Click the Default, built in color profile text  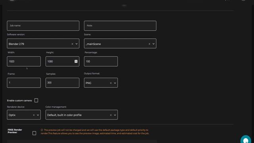[64, 115]
